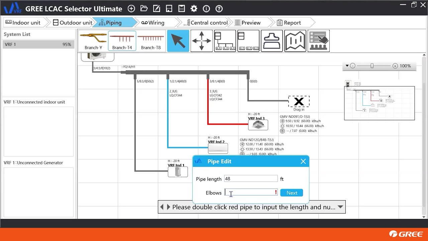This screenshot has width=428, height=241.
Task: Select the Branch-T4 header fitting
Action: tap(122, 41)
